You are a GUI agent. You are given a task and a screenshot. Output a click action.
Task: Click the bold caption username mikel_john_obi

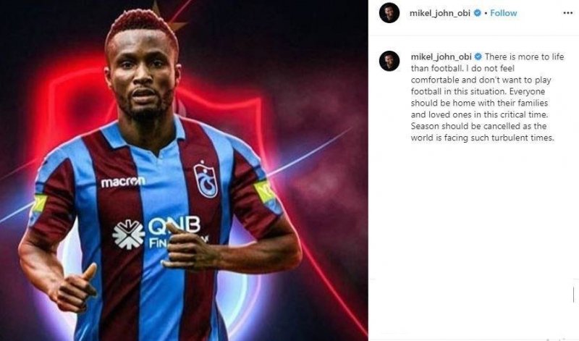click(441, 57)
